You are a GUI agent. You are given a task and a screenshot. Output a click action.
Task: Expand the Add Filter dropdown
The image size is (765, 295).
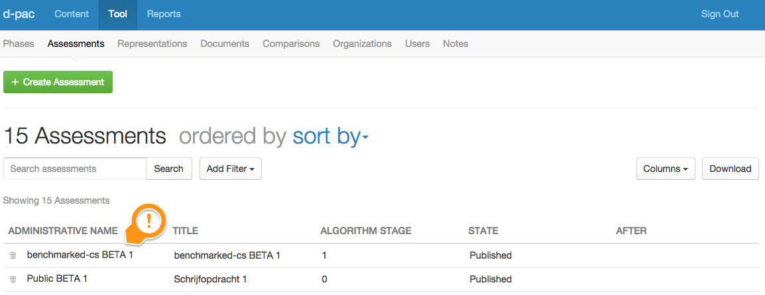tap(231, 169)
